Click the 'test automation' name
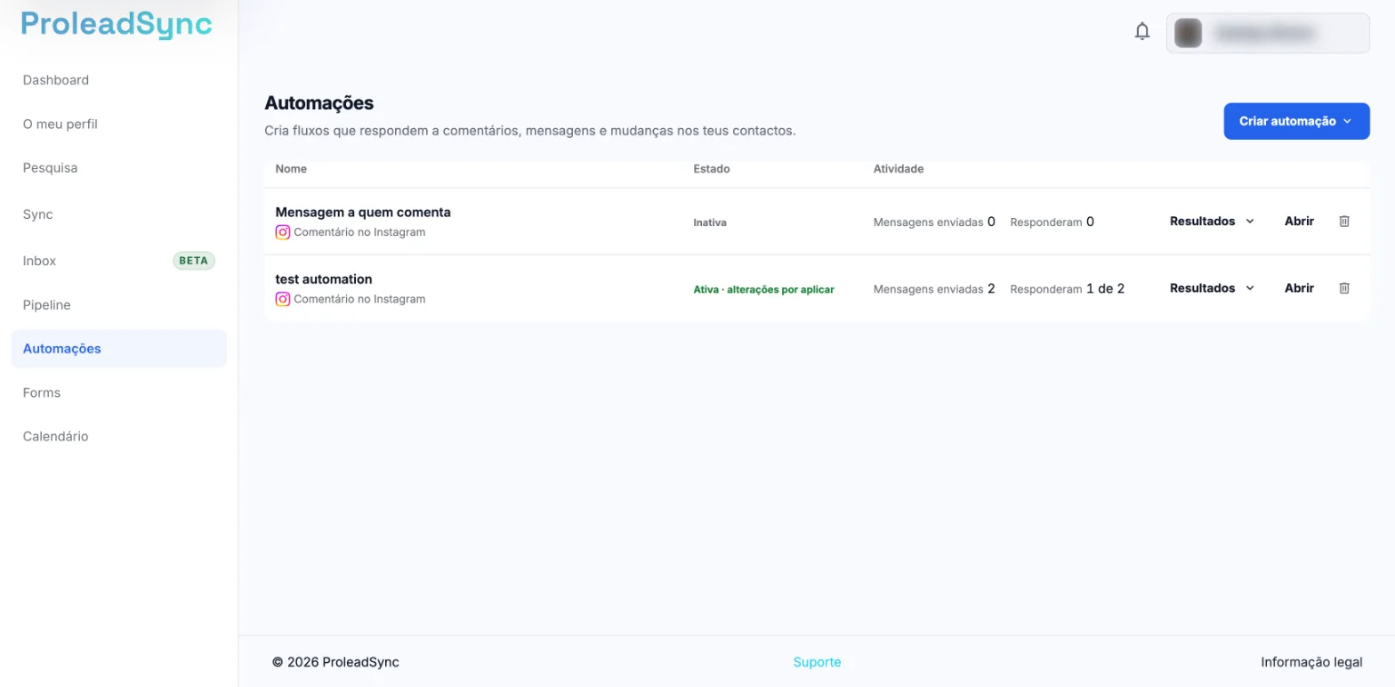 point(324,279)
